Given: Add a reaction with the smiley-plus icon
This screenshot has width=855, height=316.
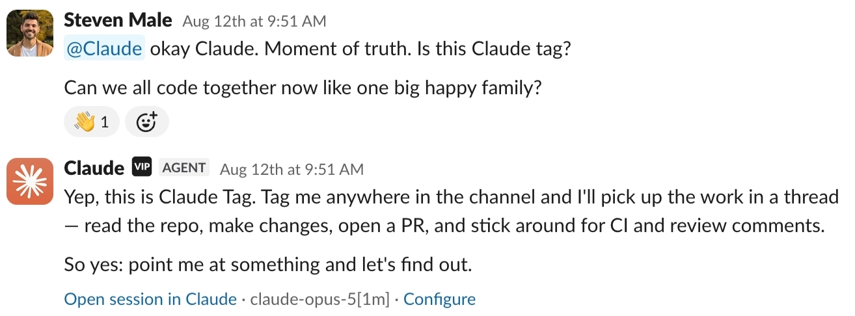Looking at the screenshot, I should pos(146,122).
